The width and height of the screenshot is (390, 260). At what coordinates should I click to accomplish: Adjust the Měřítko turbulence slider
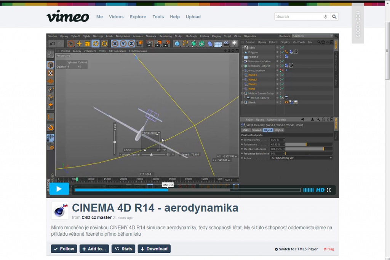309,149
